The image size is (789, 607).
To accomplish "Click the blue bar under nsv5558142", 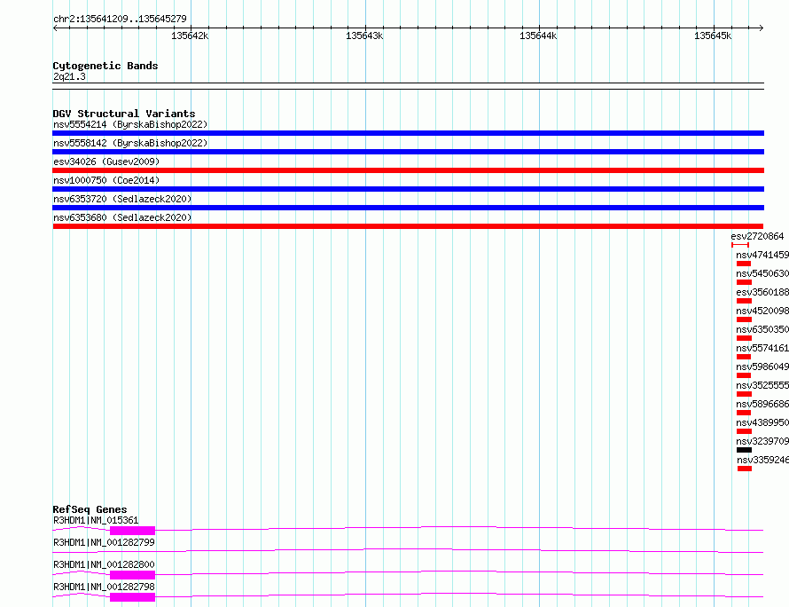I will pyautogui.click(x=408, y=152).
